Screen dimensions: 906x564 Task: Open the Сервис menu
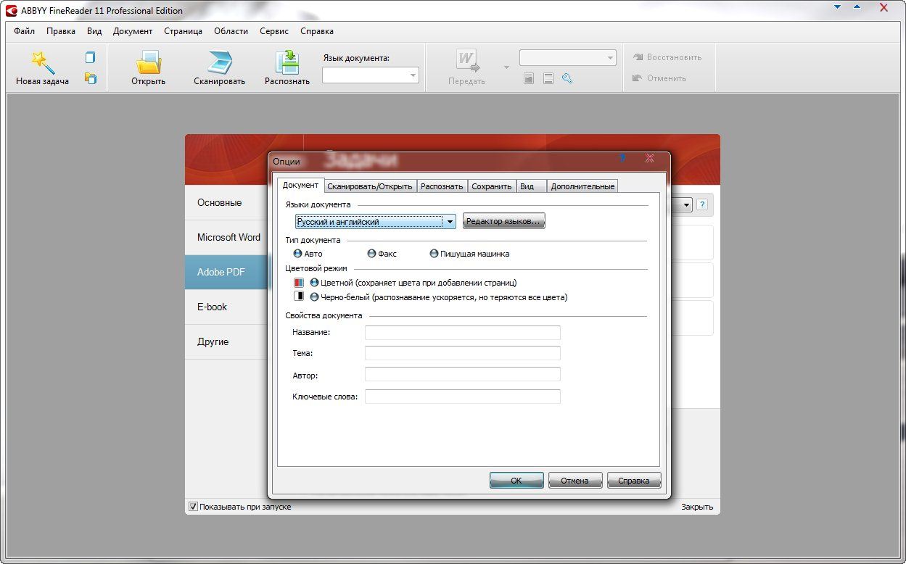point(273,31)
